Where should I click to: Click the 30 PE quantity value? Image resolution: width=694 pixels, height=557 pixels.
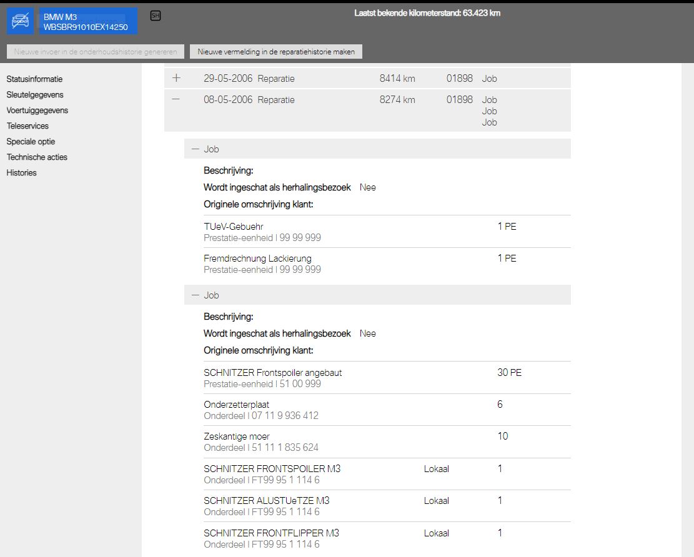510,373
